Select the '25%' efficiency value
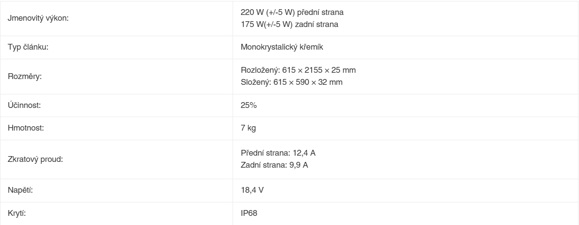Image resolution: width=579 pixels, height=225 pixels. pos(248,105)
